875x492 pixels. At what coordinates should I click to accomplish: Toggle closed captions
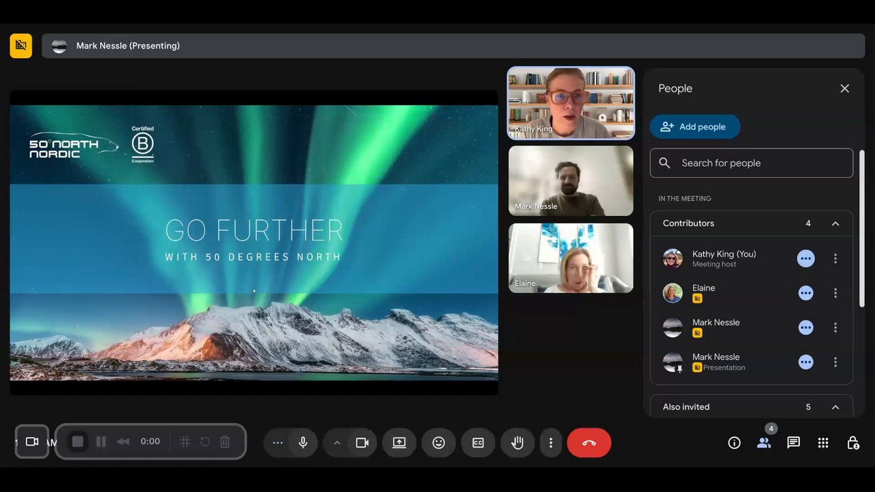pyautogui.click(x=479, y=443)
